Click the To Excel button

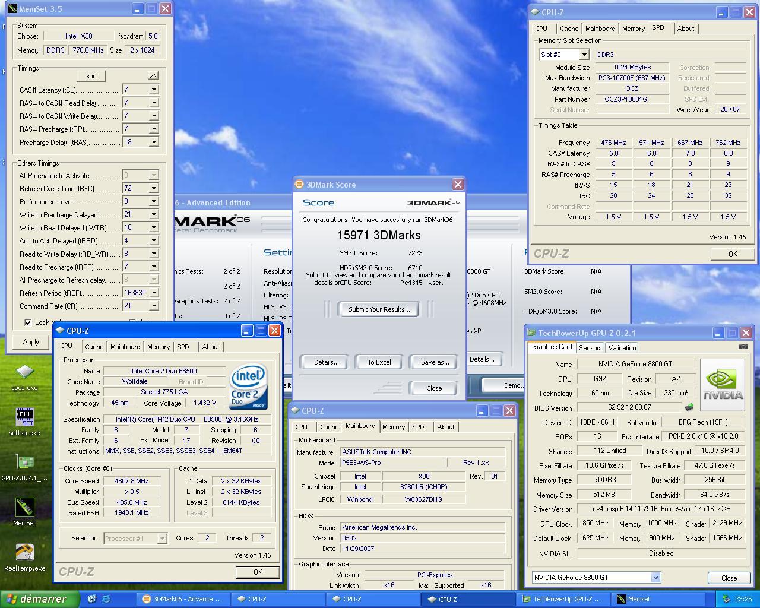click(x=379, y=362)
